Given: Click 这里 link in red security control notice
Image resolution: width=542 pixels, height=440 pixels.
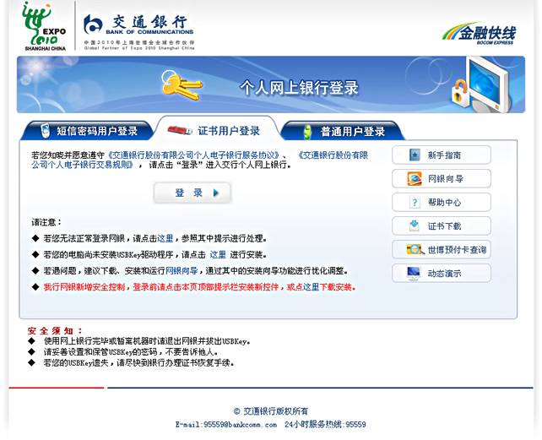Looking at the screenshot, I should point(311,287).
